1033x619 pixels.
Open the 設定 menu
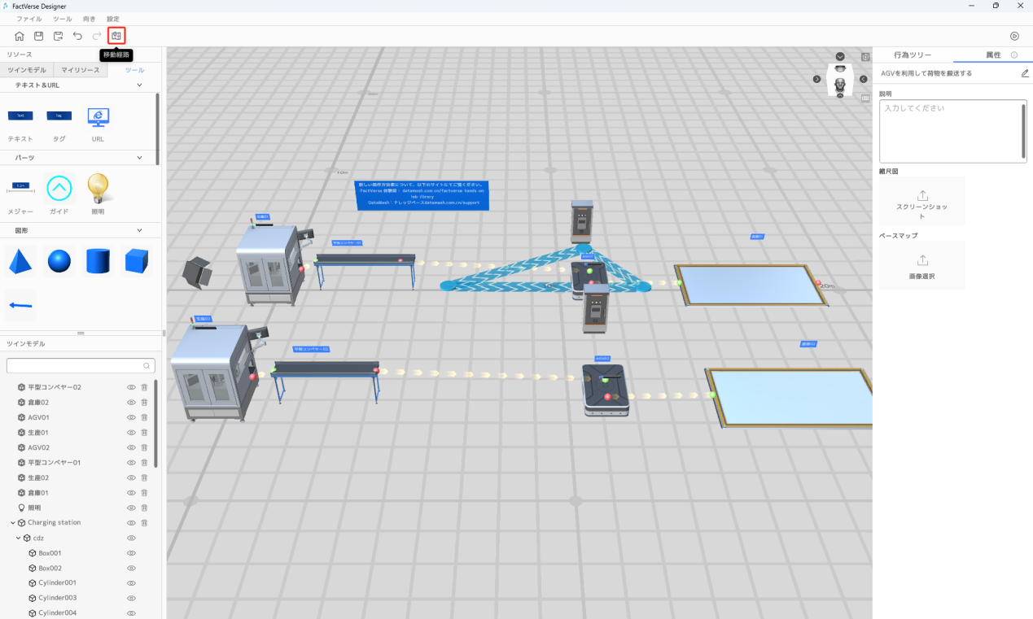(113, 19)
